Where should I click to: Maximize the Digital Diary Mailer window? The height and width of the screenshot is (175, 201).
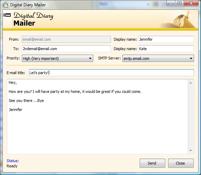(x=180, y=3)
